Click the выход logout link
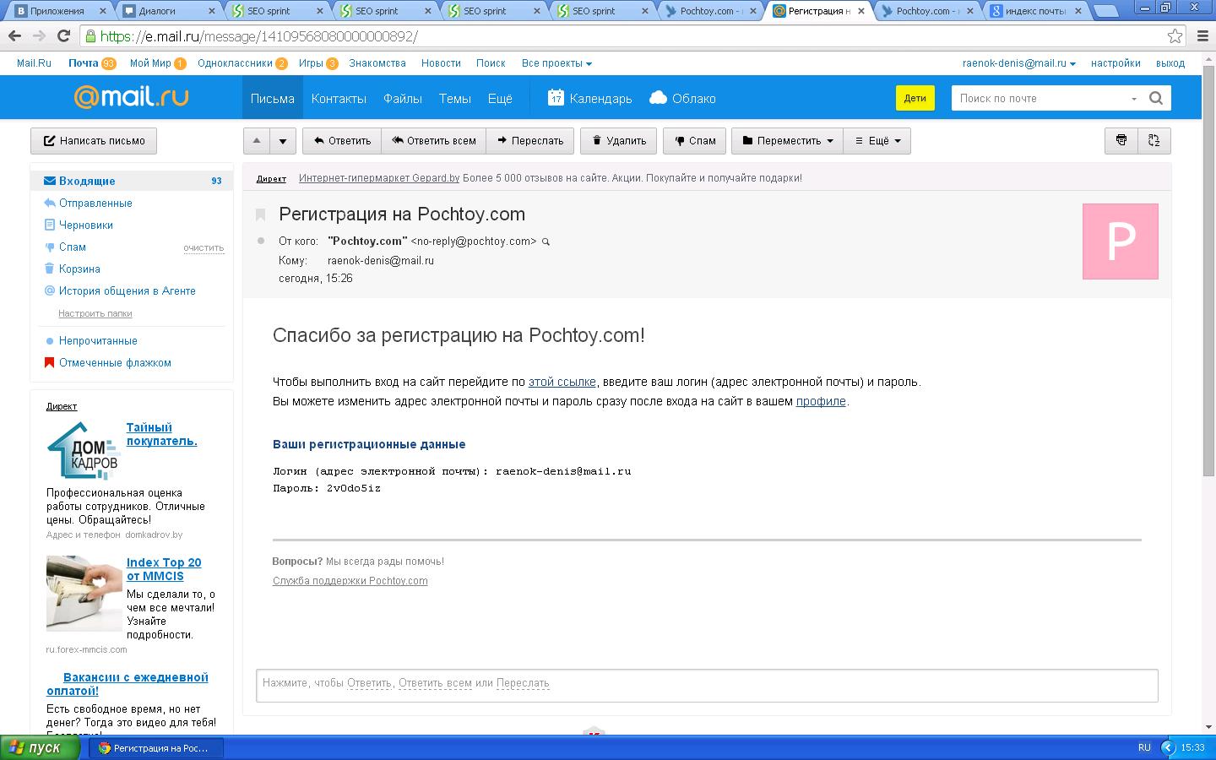Image resolution: width=1216 pixels, height=760 pixels. coord(1170,63)
